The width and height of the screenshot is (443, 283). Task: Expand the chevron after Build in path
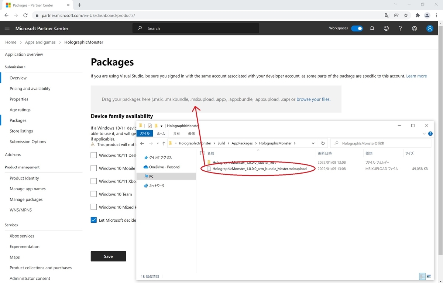click(x=229, y=143)
